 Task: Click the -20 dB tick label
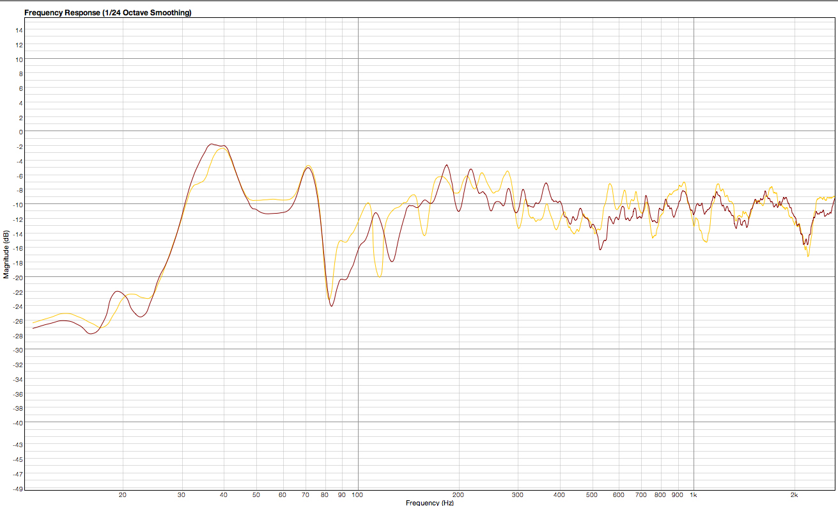coord(19,277)
